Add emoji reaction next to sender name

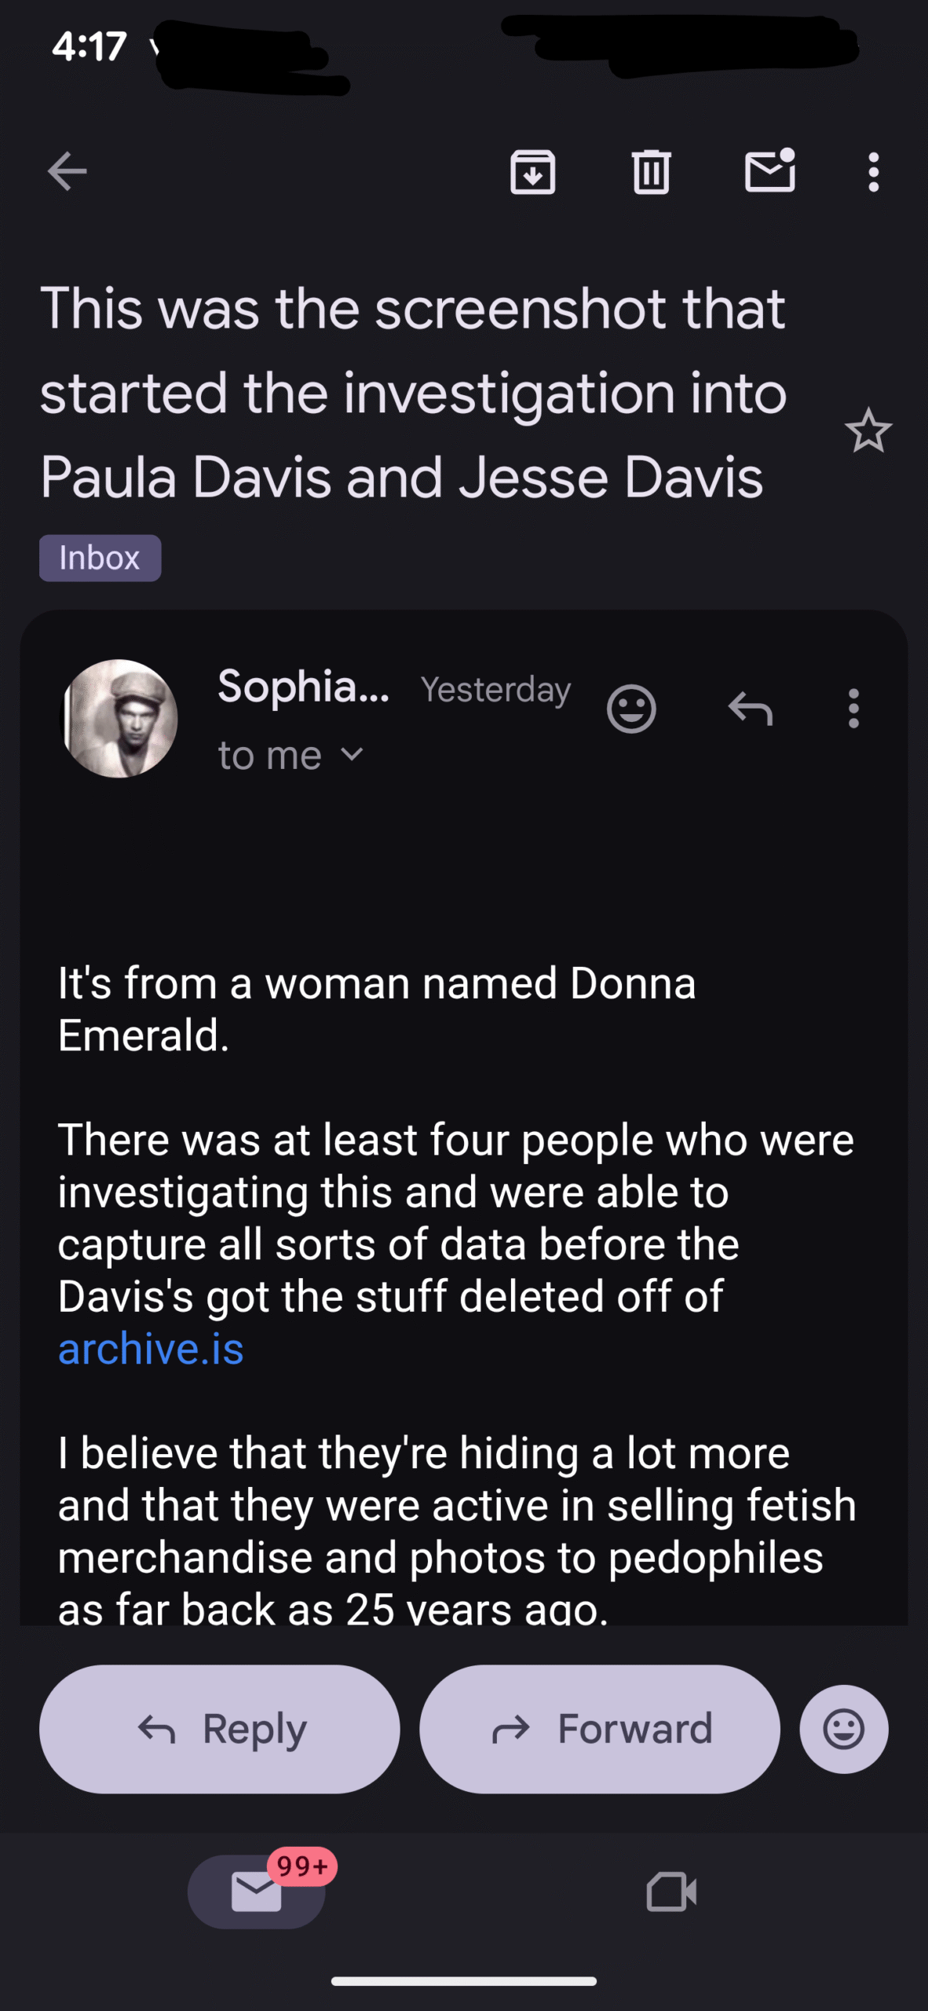click(x=631, y=709)
